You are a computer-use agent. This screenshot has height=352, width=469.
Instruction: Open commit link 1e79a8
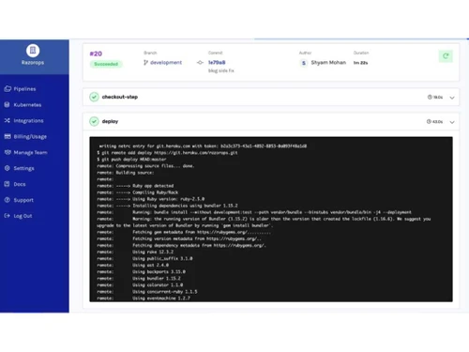point(217,63)
